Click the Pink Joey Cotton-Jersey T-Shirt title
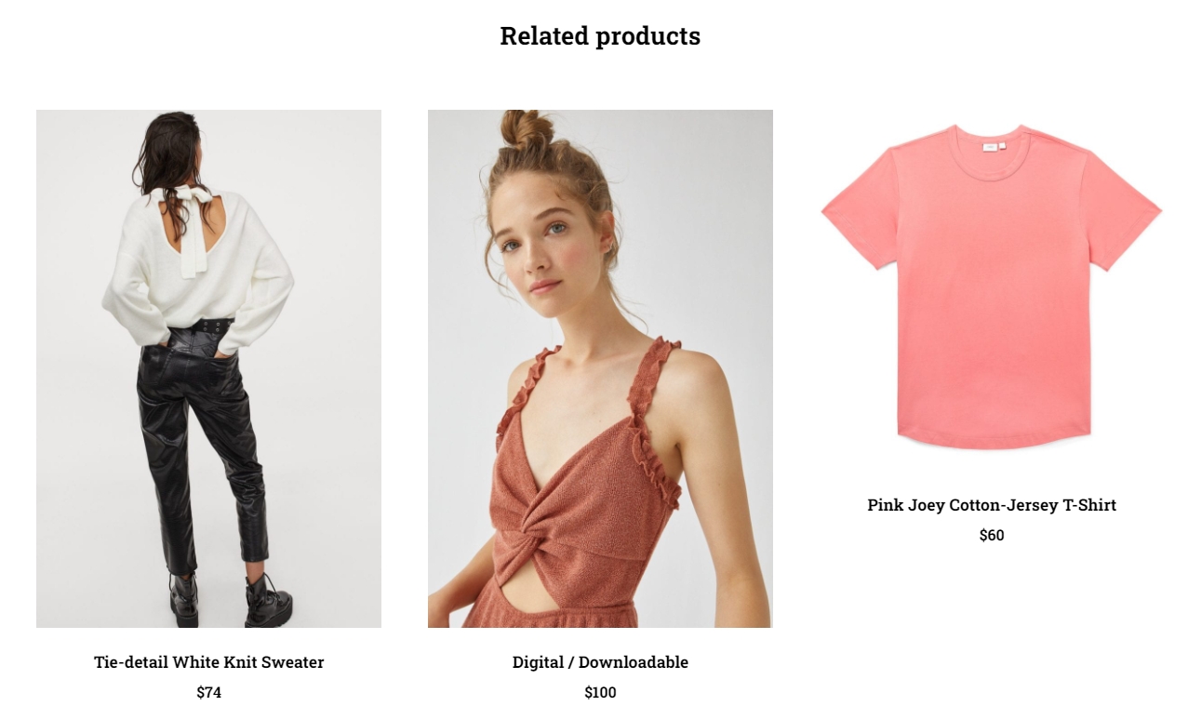Viewport: 1188px width, 706px height. tap(992, 505)
